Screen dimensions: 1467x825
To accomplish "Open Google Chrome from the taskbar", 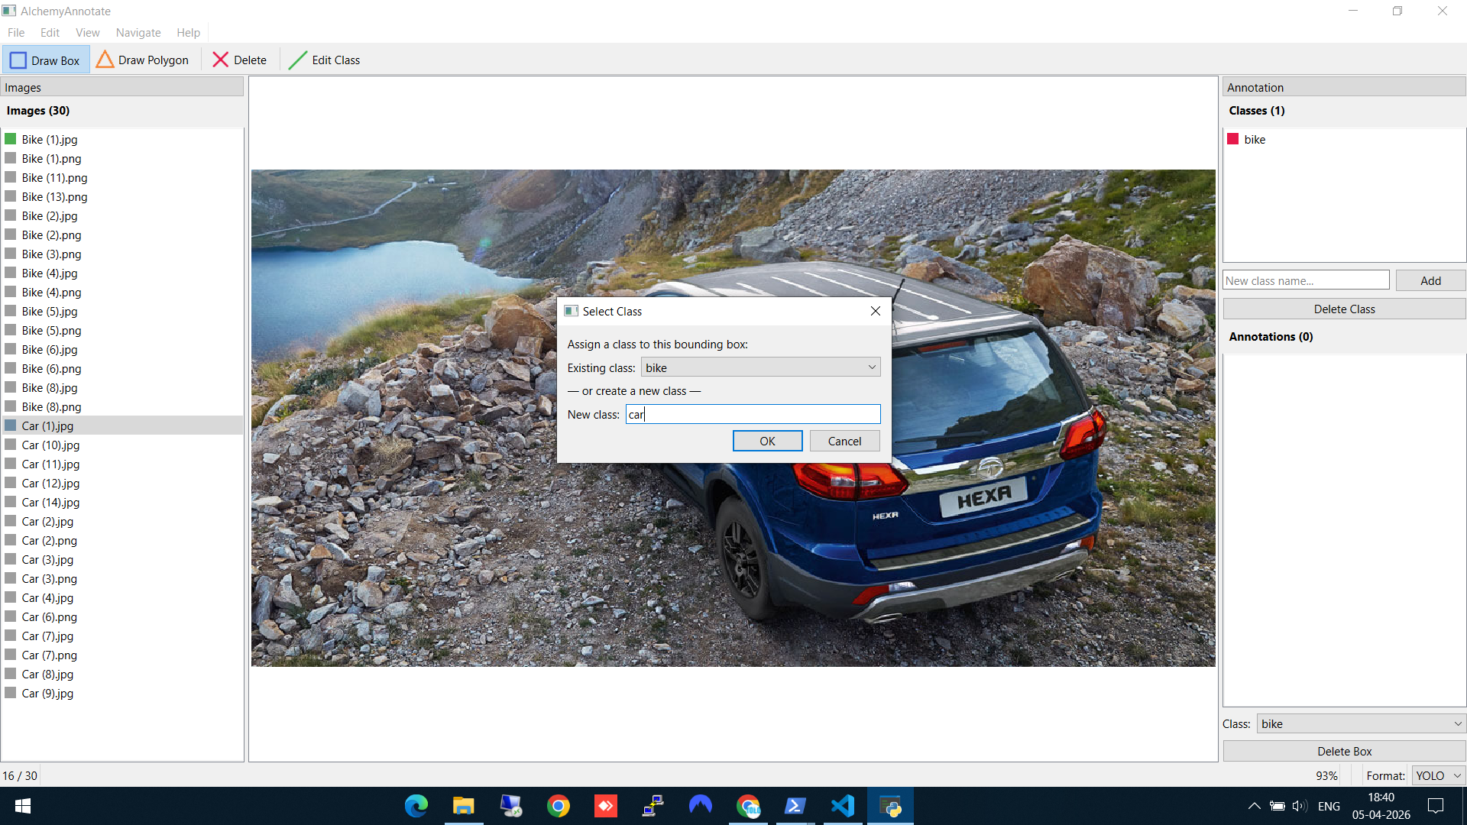I will [559, 806].
